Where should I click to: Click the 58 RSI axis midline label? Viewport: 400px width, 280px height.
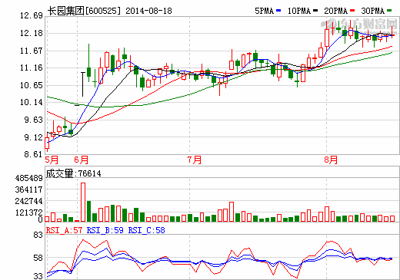click(x=38, y=258)
